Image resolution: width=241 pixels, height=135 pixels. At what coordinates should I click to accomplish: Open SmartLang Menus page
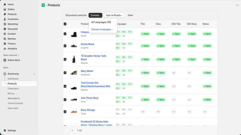coord(11,93)
